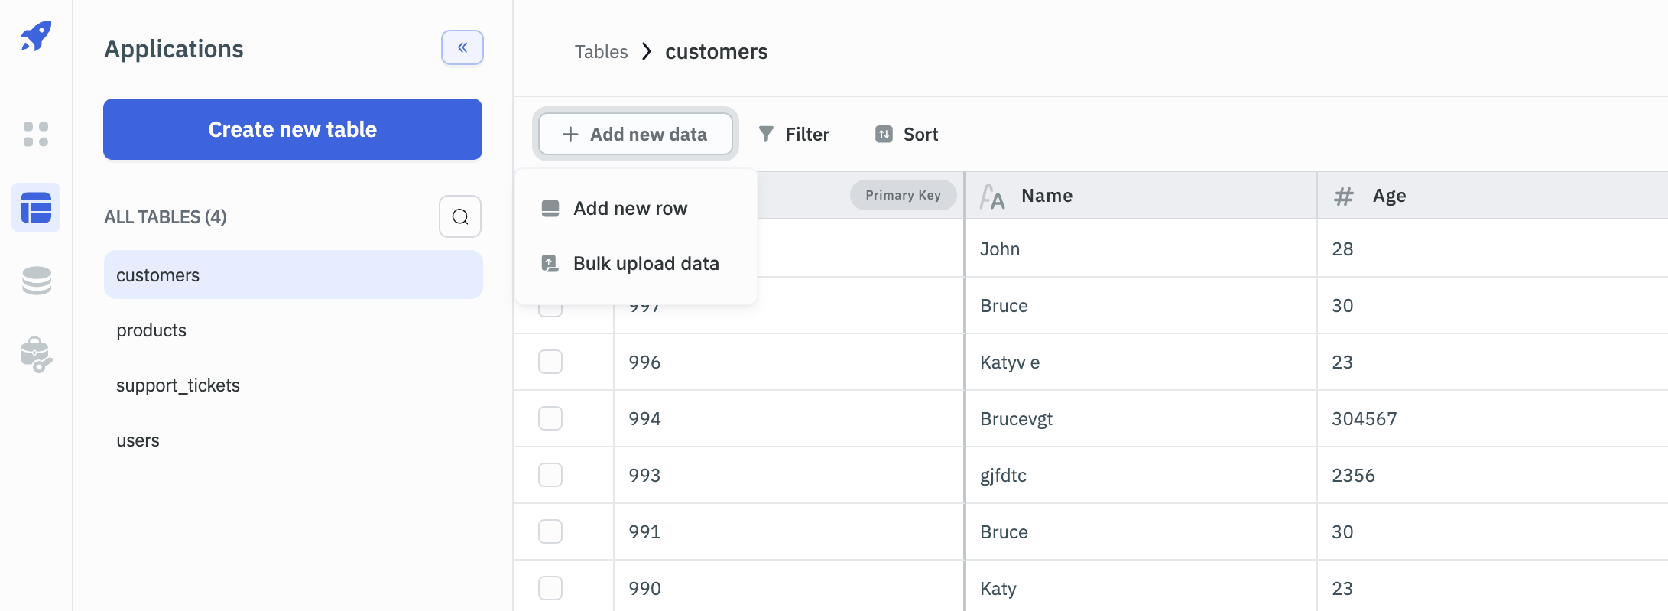This screenshot has height=611, width=1668.
Task: Go to Tables breadcrumb link
Action: [601, 52]
